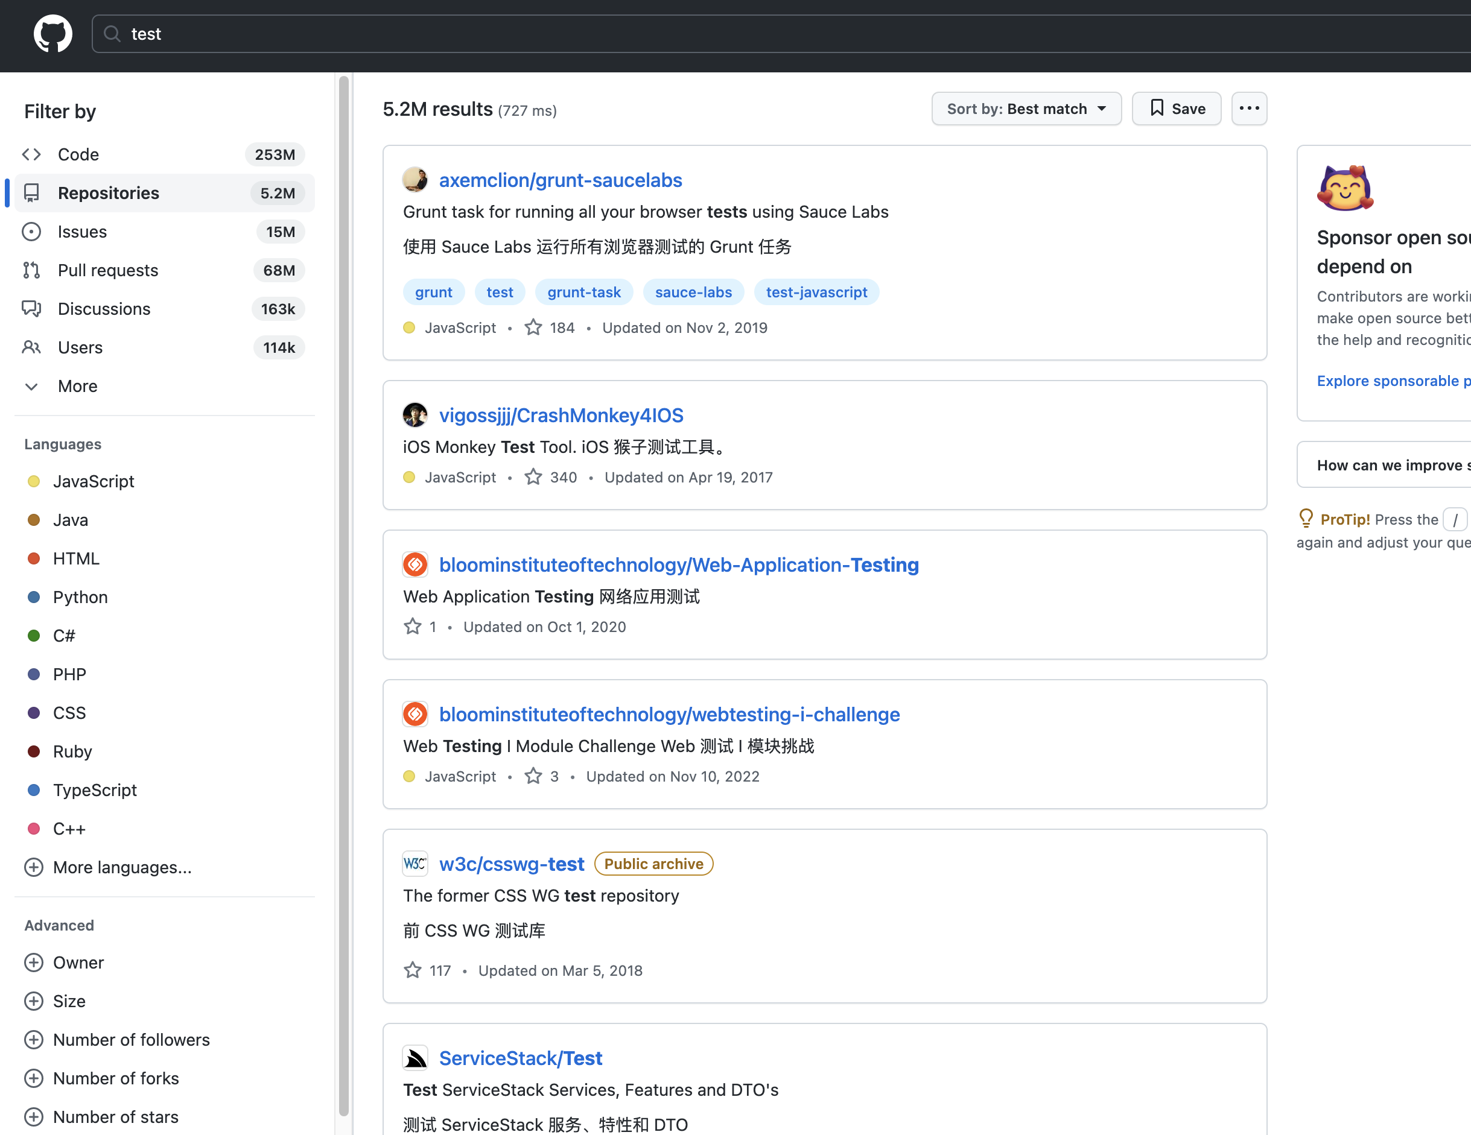Click the star icon for w3c/csswg-test

point(412,971)
